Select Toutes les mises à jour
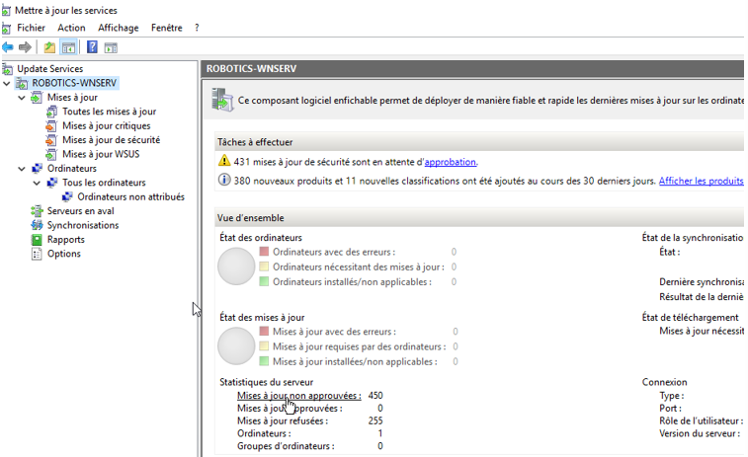Screen dimensions: 748x457 [x=110, y=112]
